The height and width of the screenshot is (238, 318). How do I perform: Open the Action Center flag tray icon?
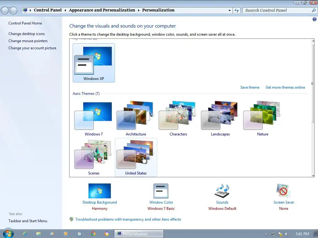280,234
